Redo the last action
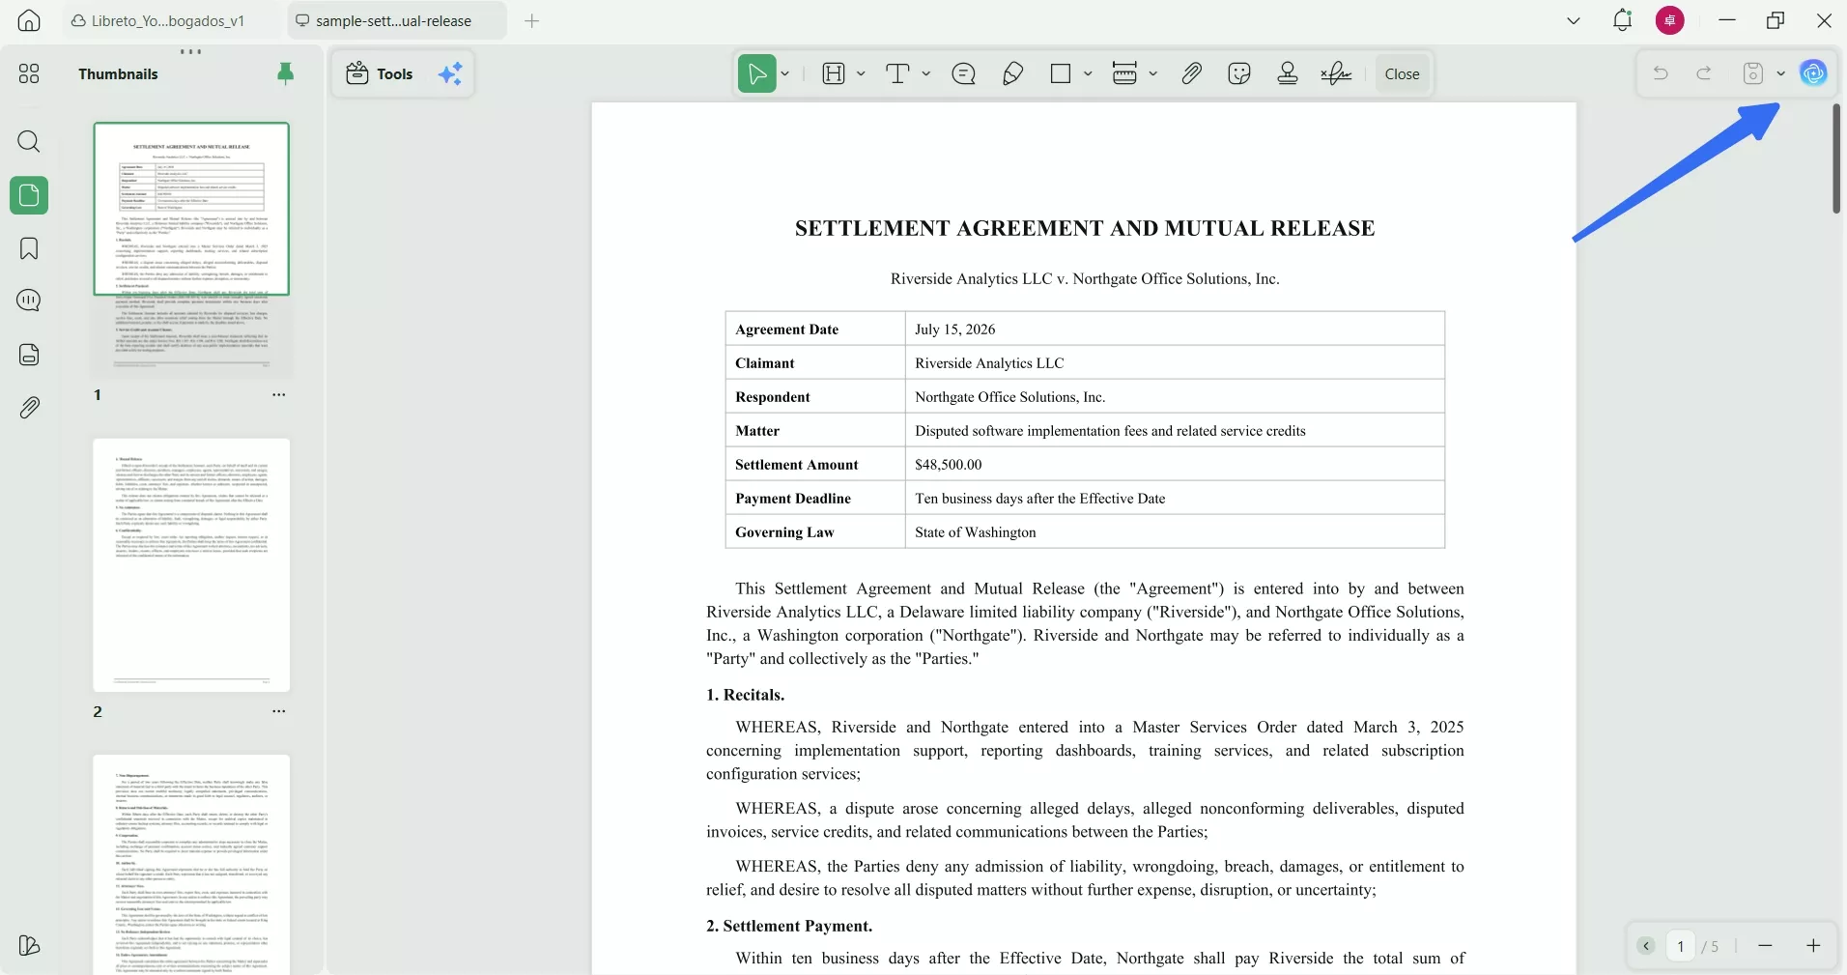The height and width of the screenshot is (975, 1847). [x=1704, y=73]
